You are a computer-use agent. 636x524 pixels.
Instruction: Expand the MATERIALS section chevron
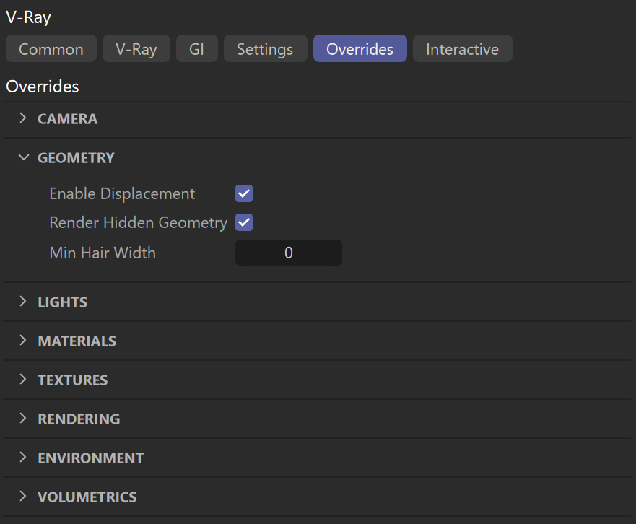tap(23, 340)
